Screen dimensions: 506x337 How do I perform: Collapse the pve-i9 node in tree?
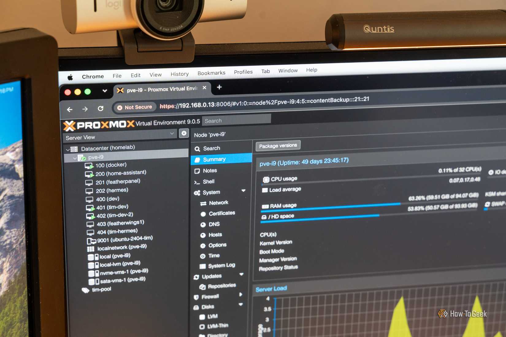[75, 158]
